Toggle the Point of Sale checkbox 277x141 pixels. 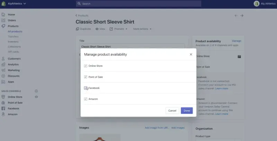coord(86,77)
